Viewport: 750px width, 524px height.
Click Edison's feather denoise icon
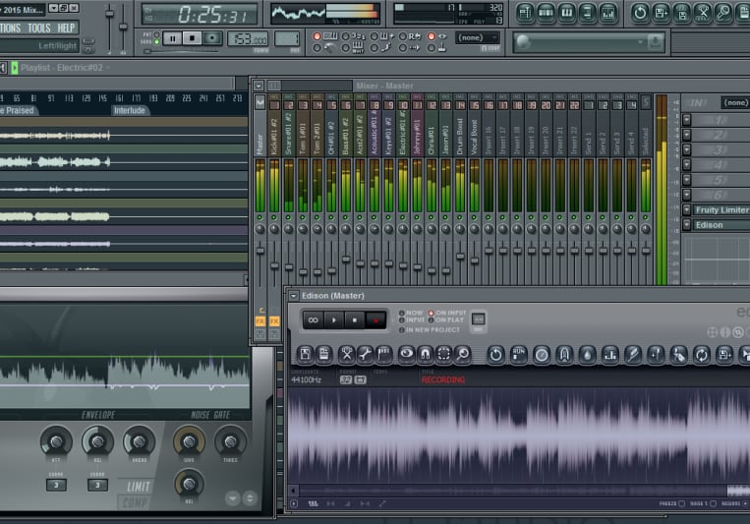tap(633, 355)
